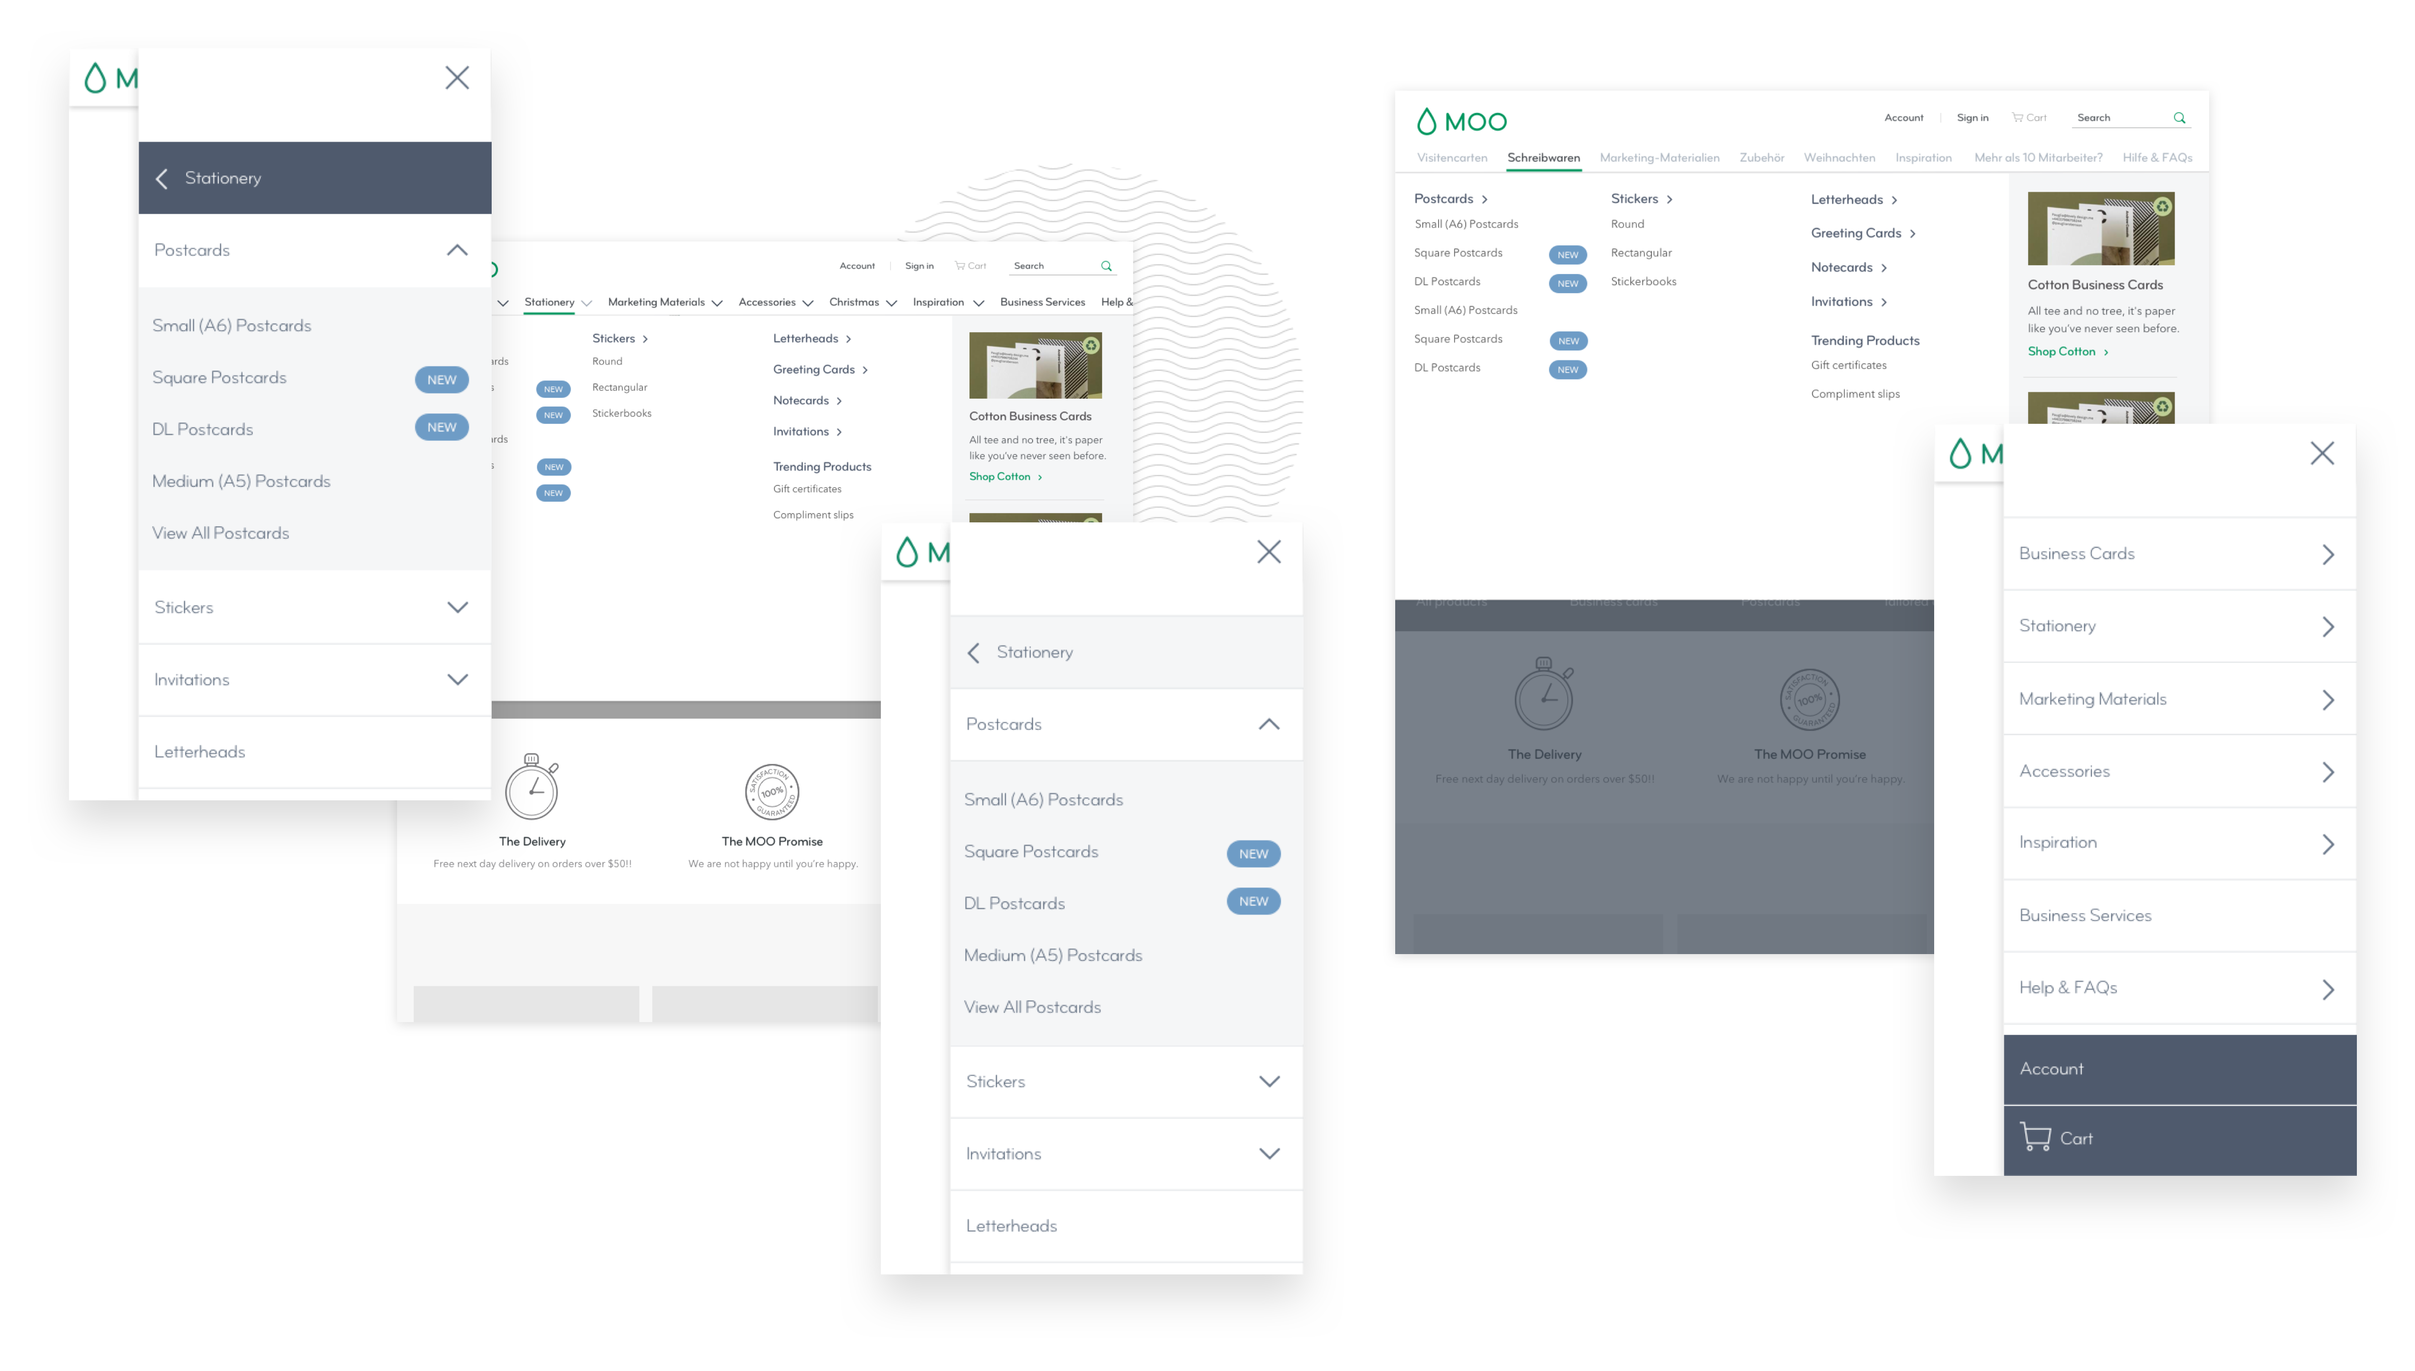The image size is (2415, 1371).
Task: Select Hilfe & FAQs tab in German nav
Action: [x=2156, y=158]
